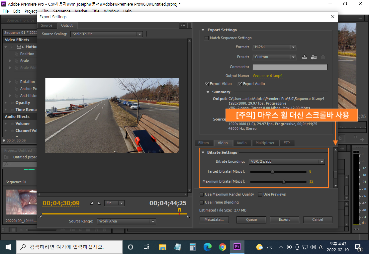
Task: Click the Comments input field
Action: (290, 67)
